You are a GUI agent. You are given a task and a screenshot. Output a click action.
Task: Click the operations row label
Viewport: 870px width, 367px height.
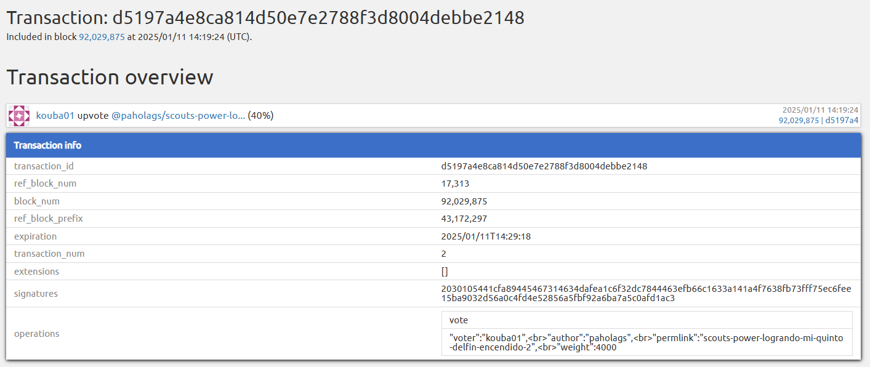[x=37, y=334]
